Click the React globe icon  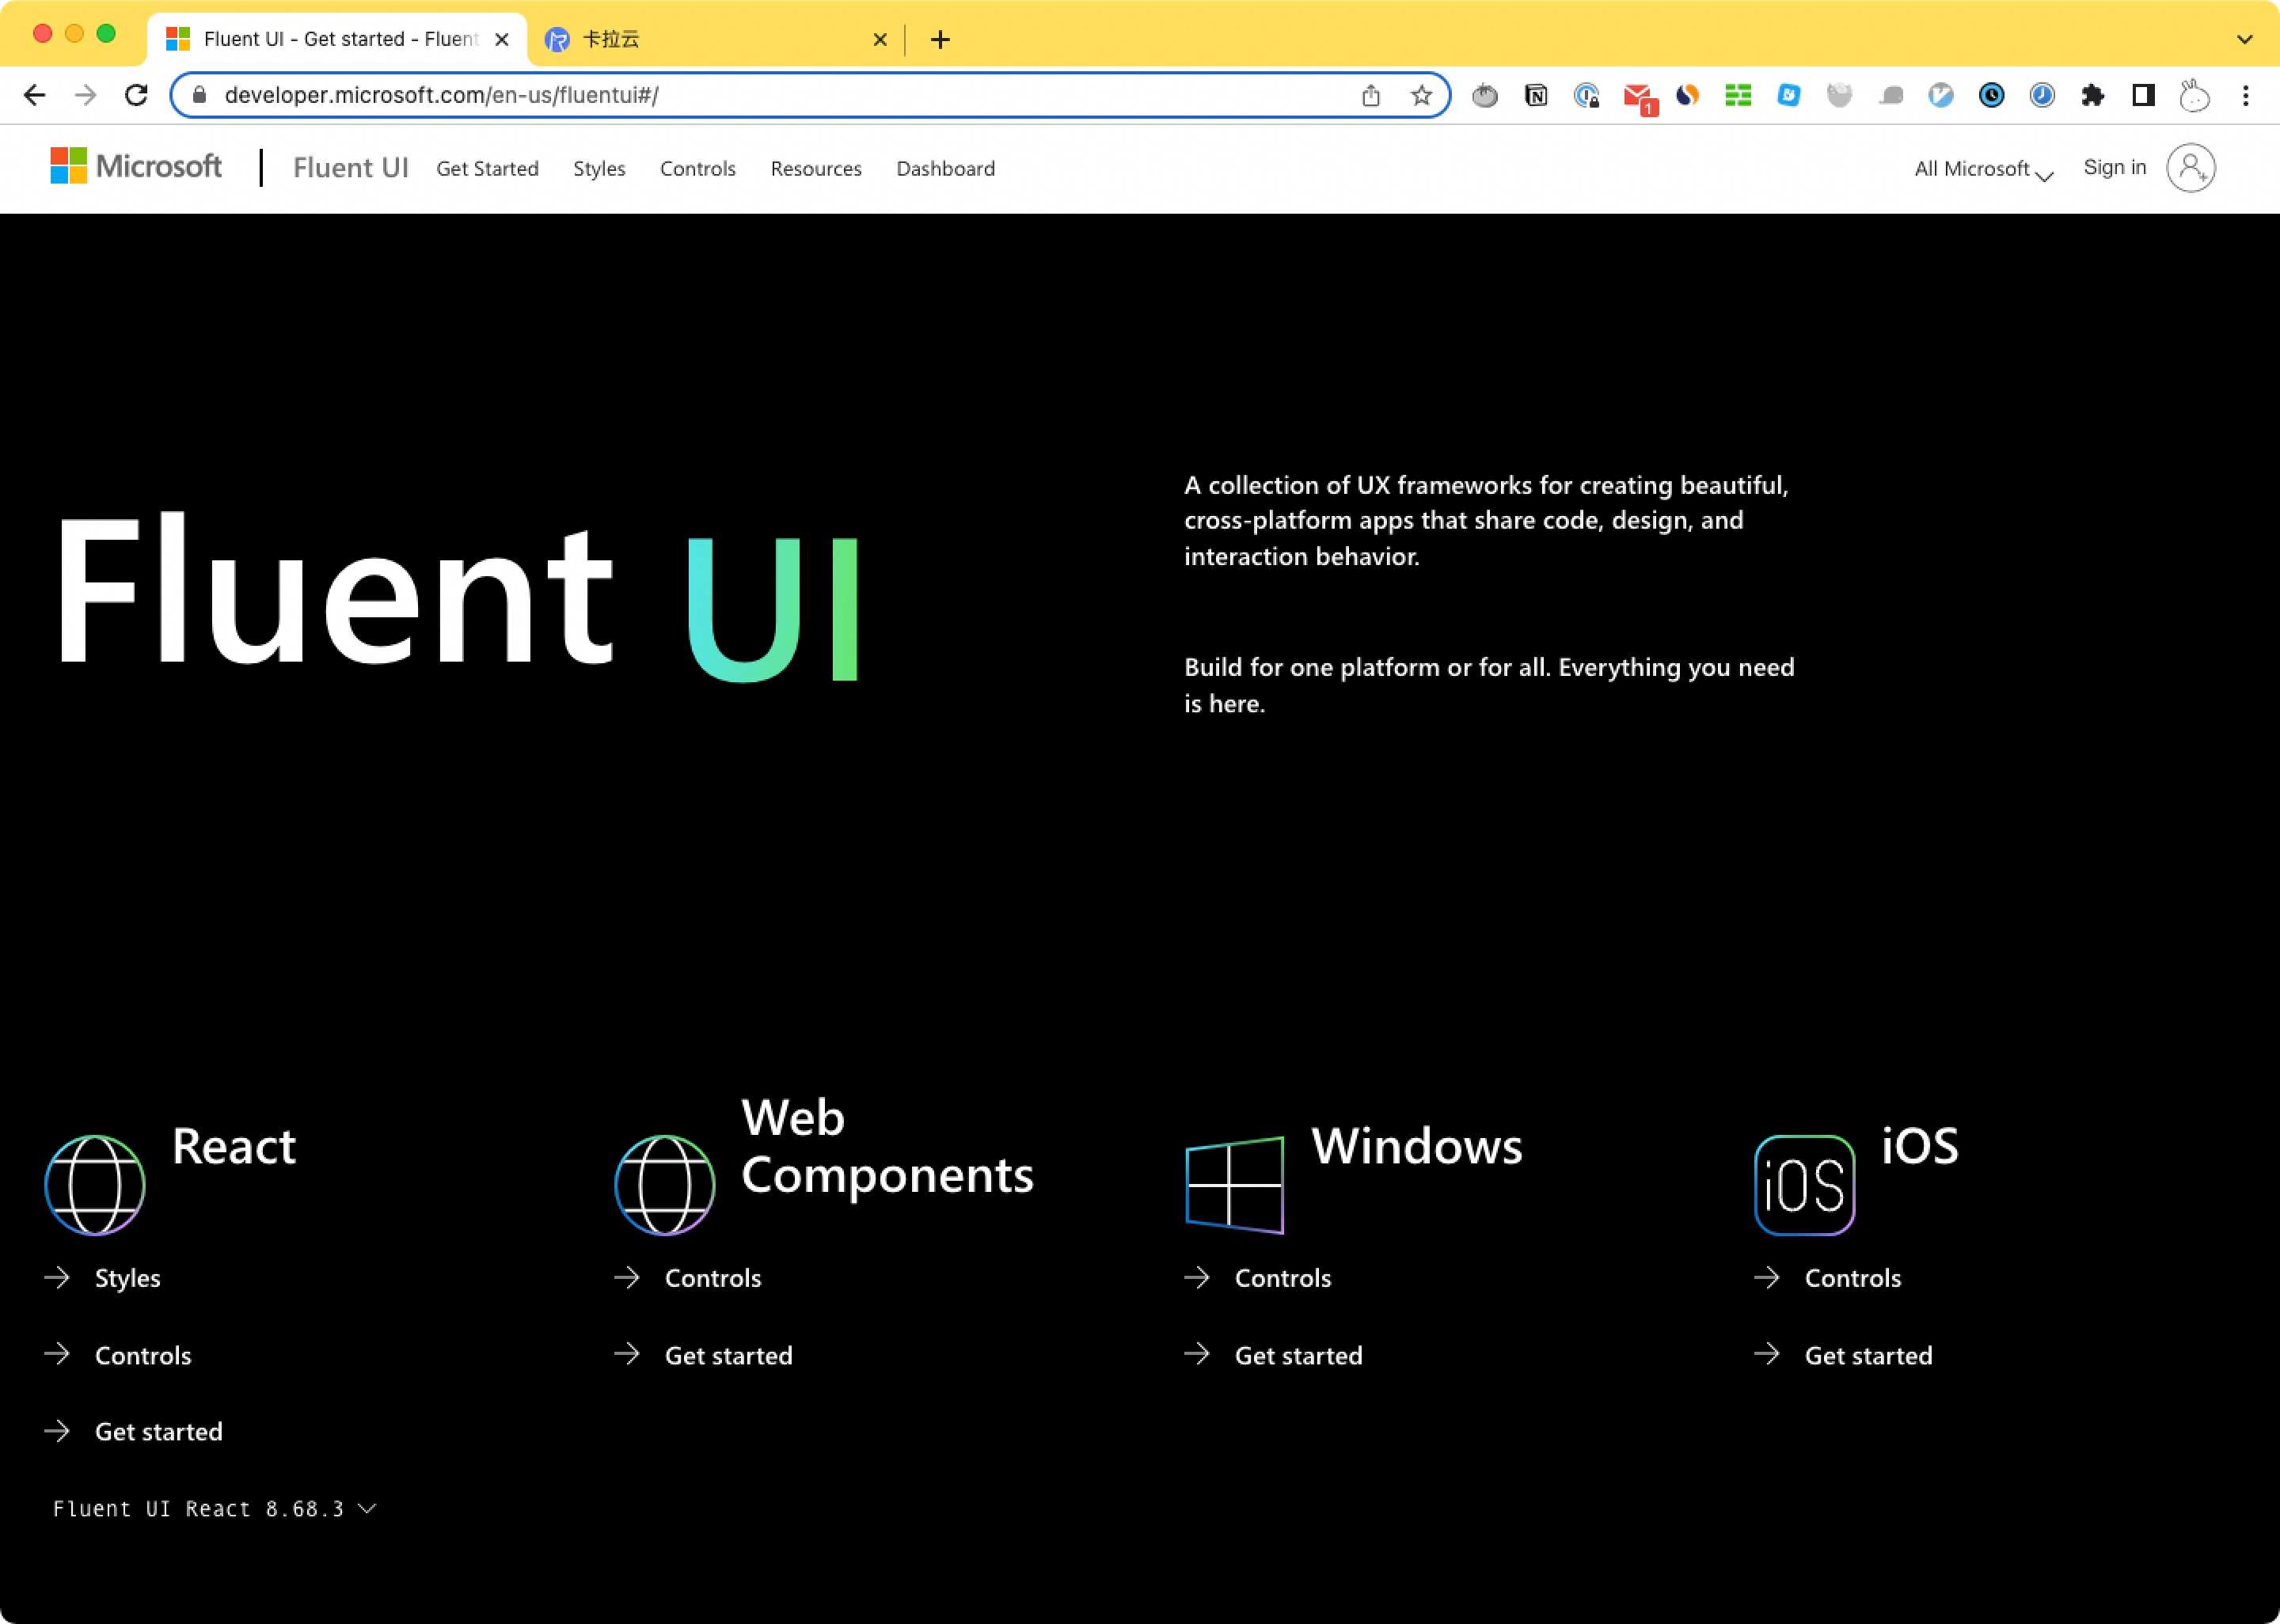(x=95, y=1185)
